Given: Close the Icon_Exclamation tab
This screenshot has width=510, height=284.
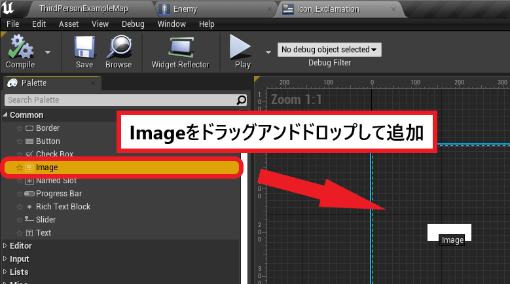Looking at the screenshot, I should [393, 9].
